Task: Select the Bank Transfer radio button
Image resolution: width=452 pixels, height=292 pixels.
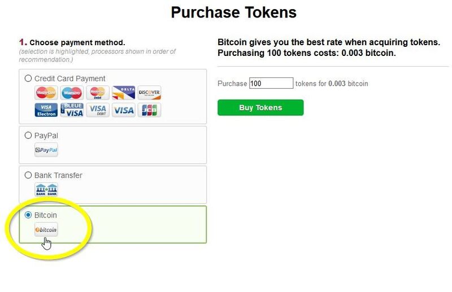Action: coord(28,175)
